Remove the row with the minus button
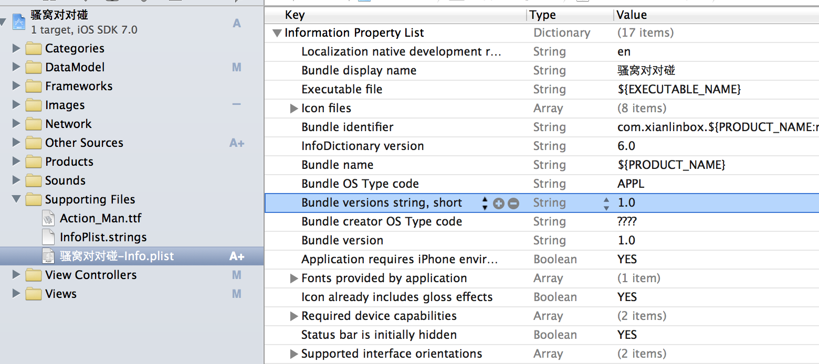Screen dimensions: 819x364 point(513,204)
